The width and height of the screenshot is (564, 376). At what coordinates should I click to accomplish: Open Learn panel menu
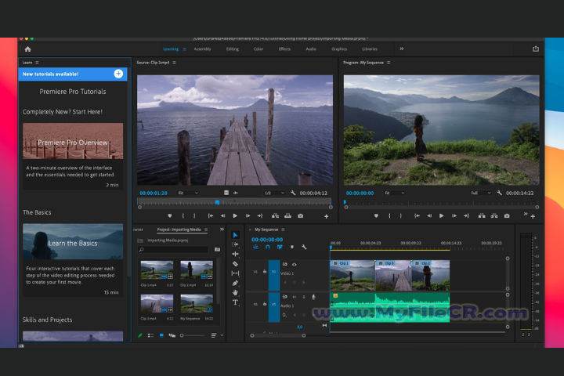coord(37,63)
